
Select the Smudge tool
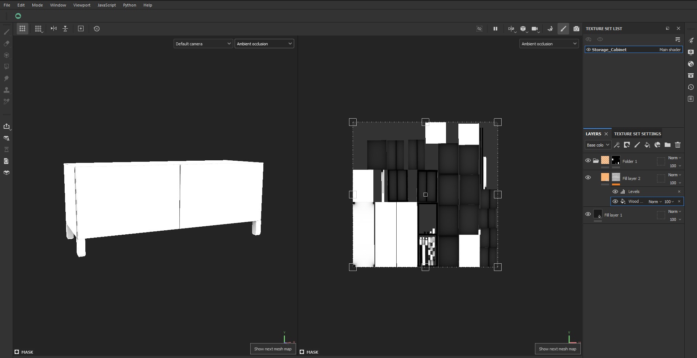pos(6,78)
